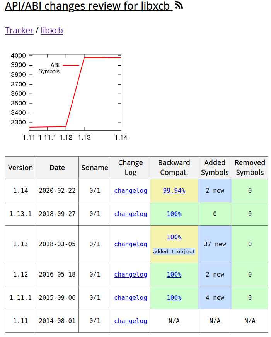
Task: Click version 1.13 cell in table
Action: (20, 244)
